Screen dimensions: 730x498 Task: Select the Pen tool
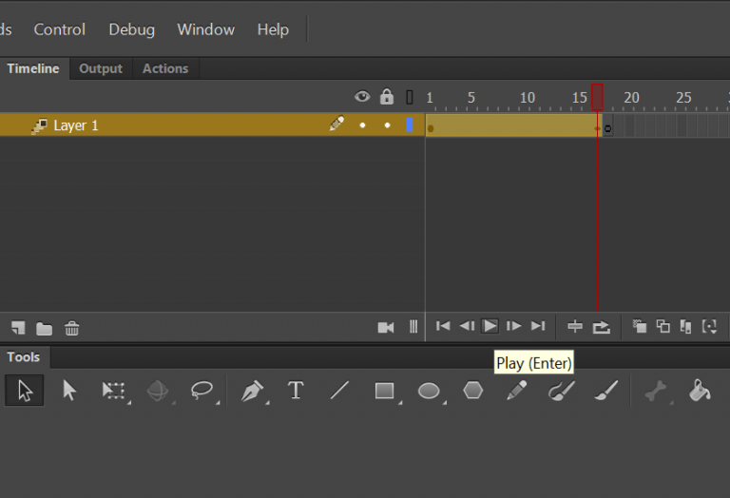click(251, 391)
